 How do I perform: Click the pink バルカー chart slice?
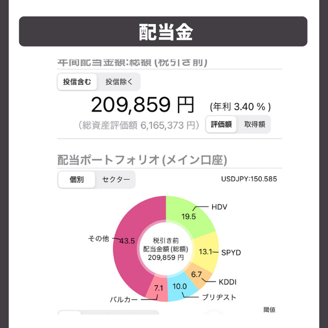click(x=158, y=289)
